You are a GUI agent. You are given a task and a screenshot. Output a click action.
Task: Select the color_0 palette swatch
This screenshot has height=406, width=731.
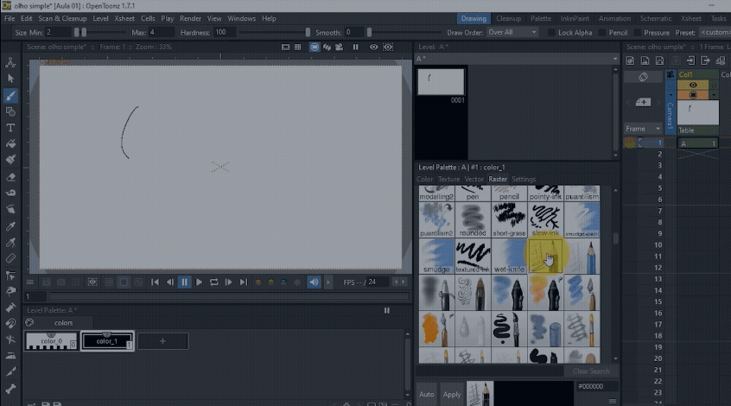(x=51, y=341)
